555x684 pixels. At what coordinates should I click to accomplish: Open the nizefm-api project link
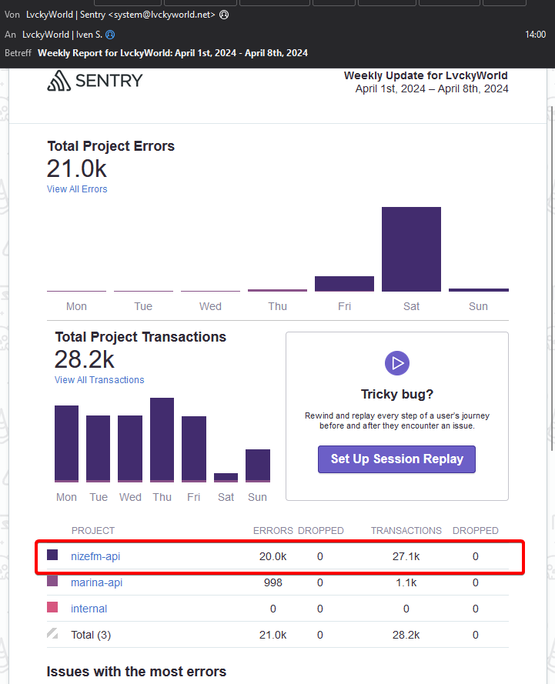tap(96, 556)
